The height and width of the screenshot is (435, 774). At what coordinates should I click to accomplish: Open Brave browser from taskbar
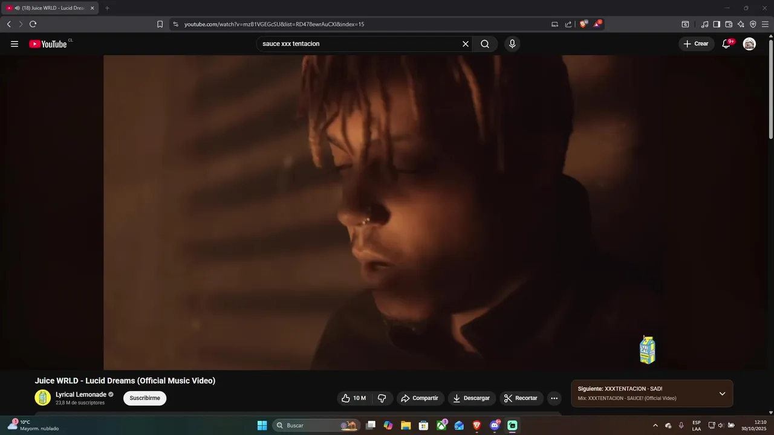(476, 425)
